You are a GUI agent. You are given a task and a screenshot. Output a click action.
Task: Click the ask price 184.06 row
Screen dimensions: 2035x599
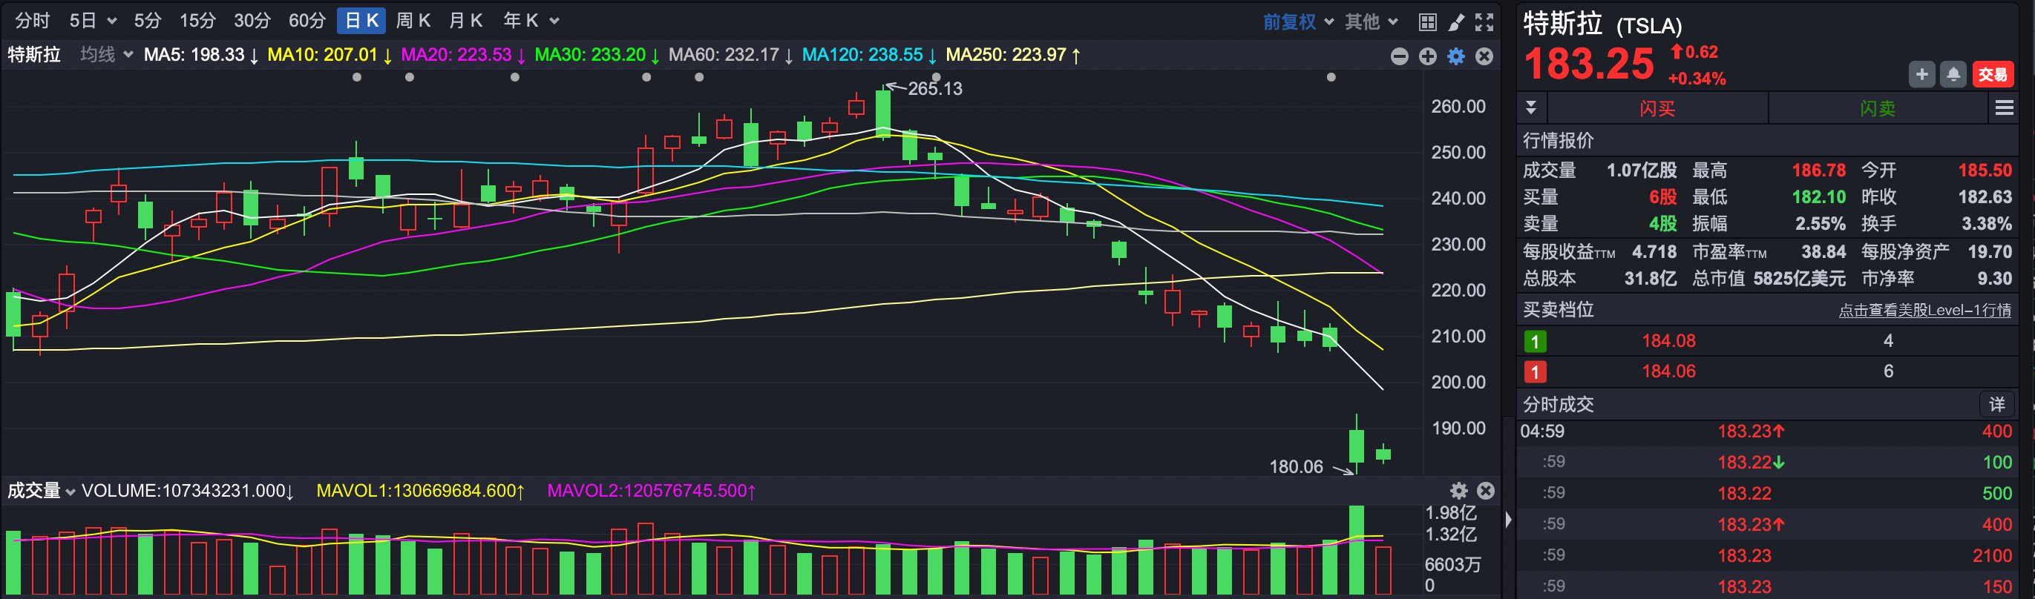click(x=1767, y=371)
